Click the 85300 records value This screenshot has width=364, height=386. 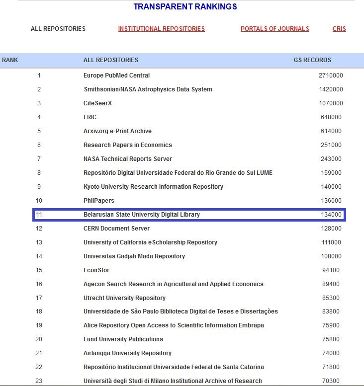tap(331, 298)
